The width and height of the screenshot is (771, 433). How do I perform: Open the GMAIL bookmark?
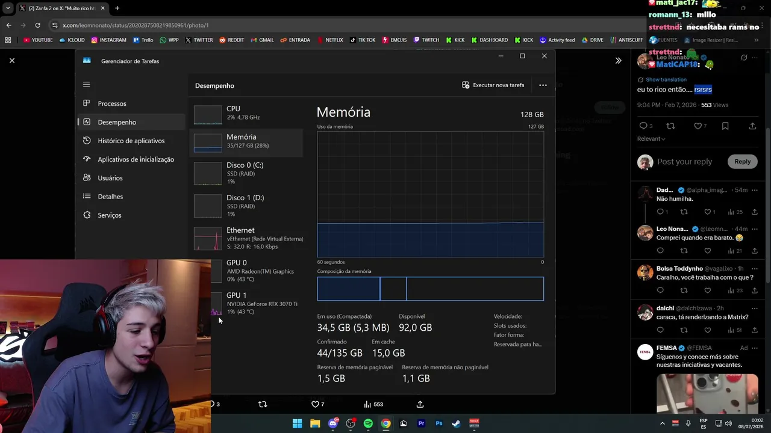(262, 40)
